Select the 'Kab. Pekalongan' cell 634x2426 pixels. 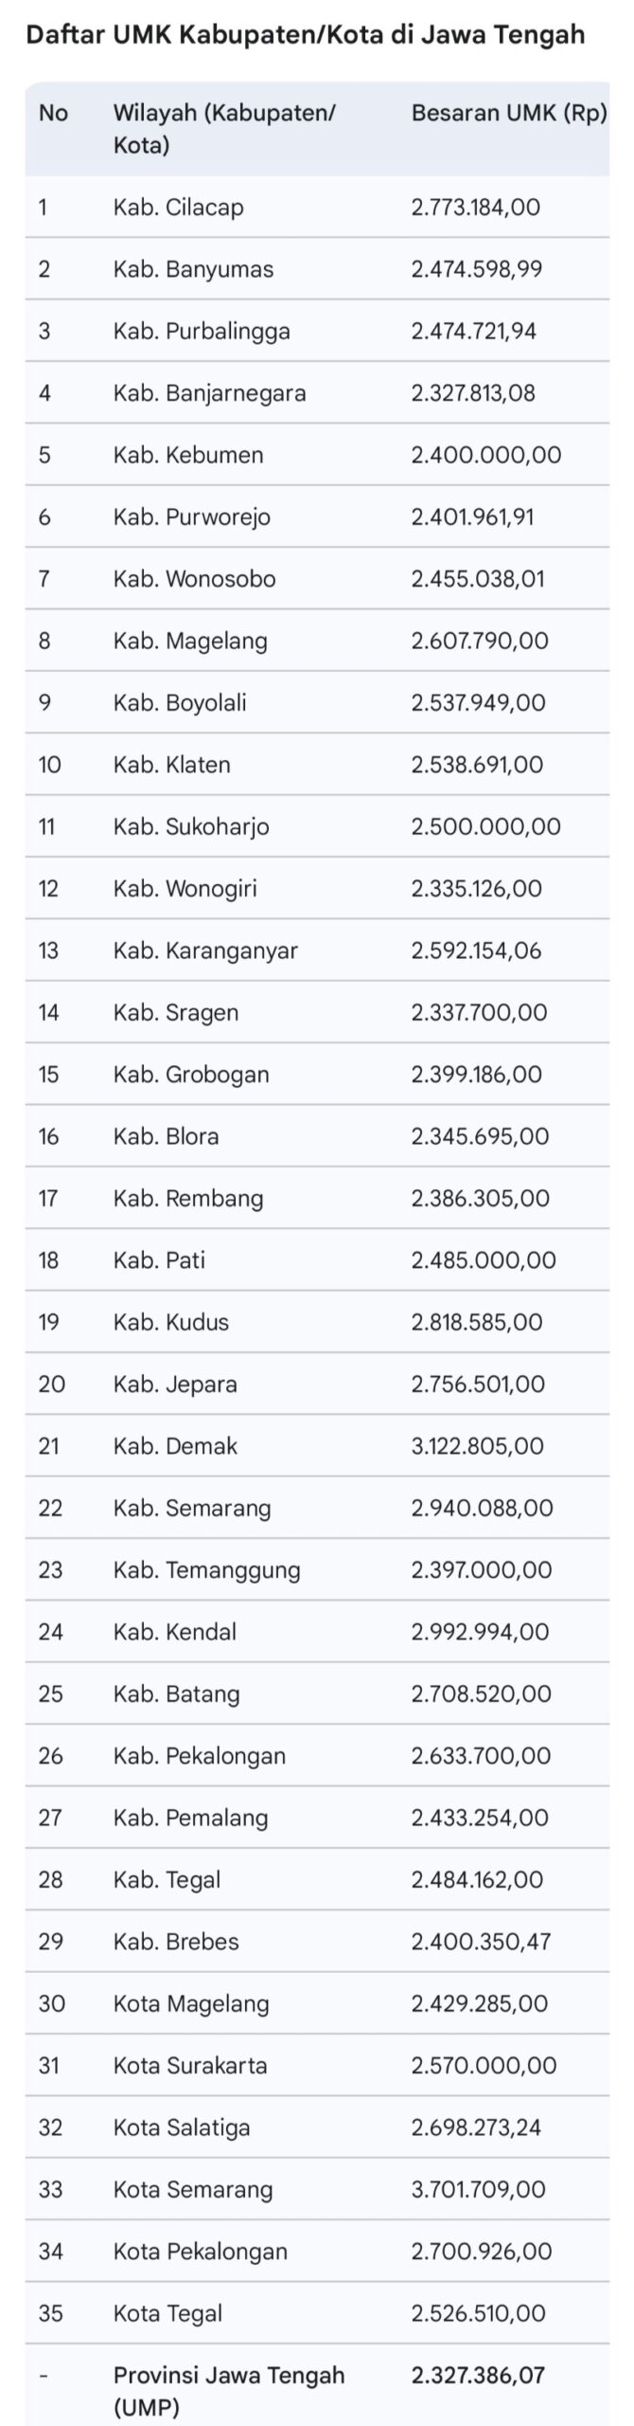[199, 1756]
